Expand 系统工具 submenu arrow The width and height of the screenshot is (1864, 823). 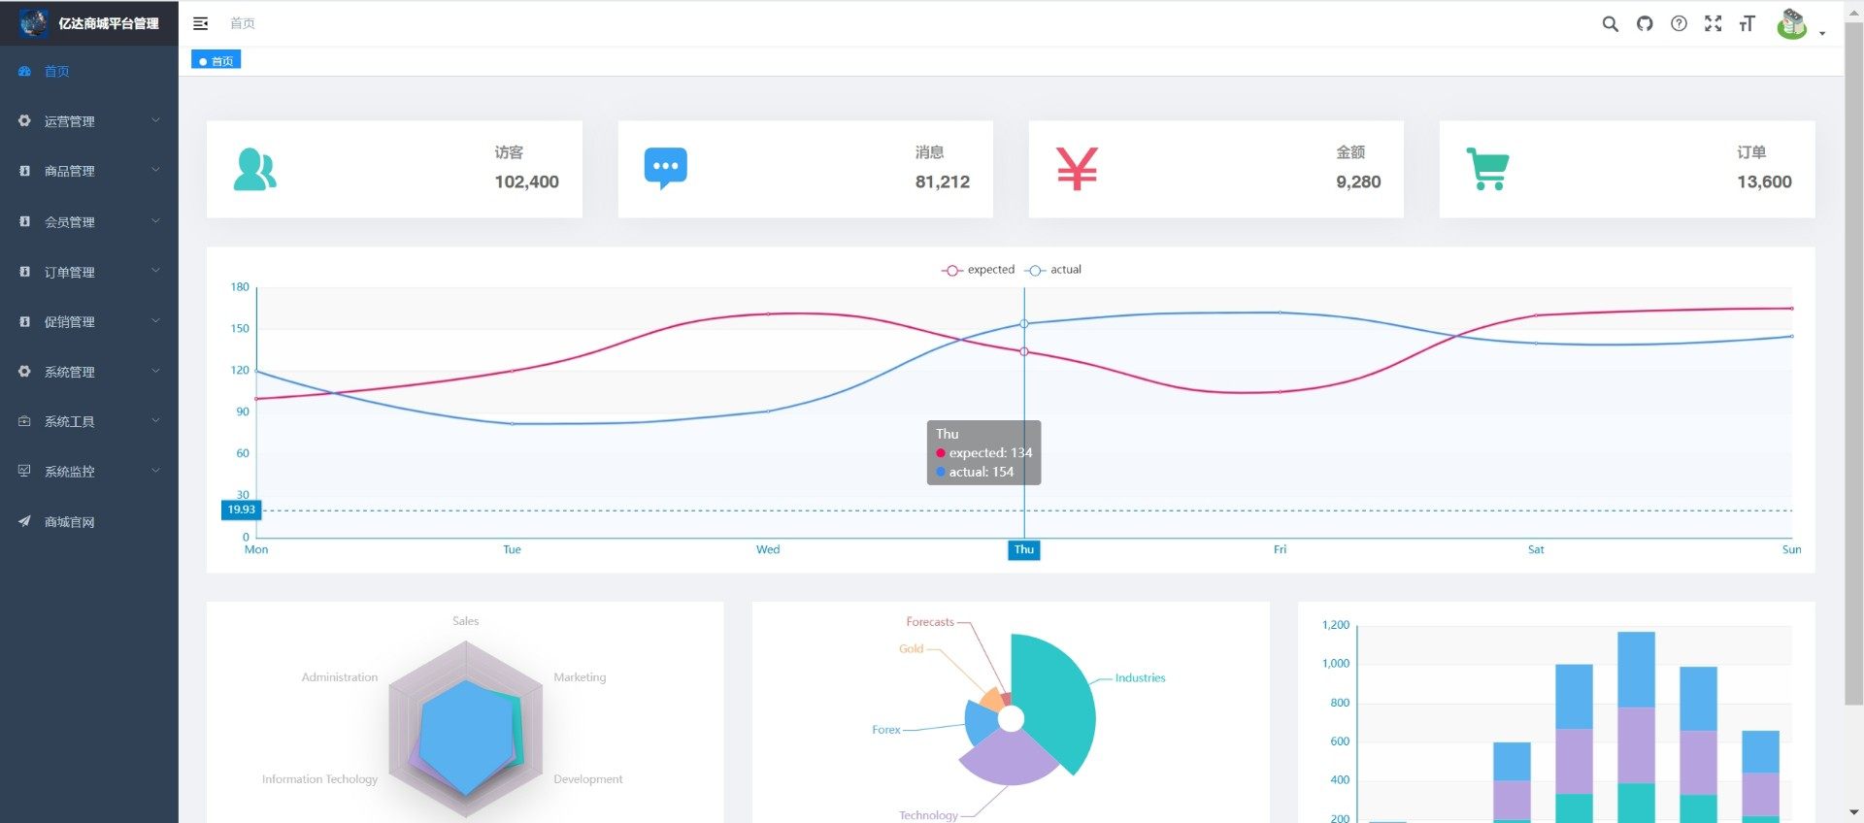(x=155, y=421)
